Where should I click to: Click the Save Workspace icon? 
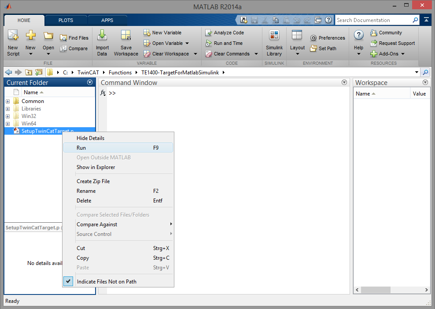125,36
